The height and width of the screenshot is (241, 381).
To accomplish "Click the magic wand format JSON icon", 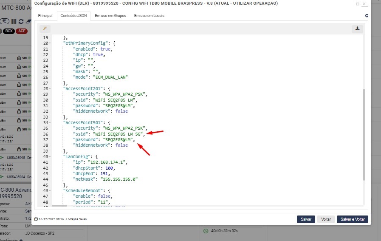I will coord(45,28).
